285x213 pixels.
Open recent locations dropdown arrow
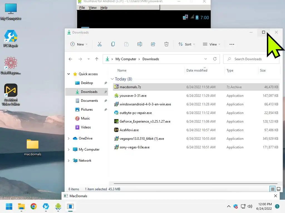[x=89, y=59]
